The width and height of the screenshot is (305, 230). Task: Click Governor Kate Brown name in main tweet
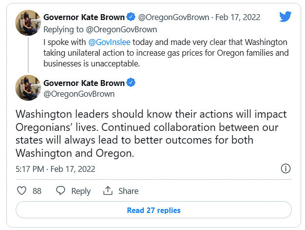point(84,83)
